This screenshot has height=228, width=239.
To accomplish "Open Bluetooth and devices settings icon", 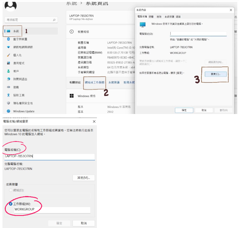I will click(x=8, y=39).
